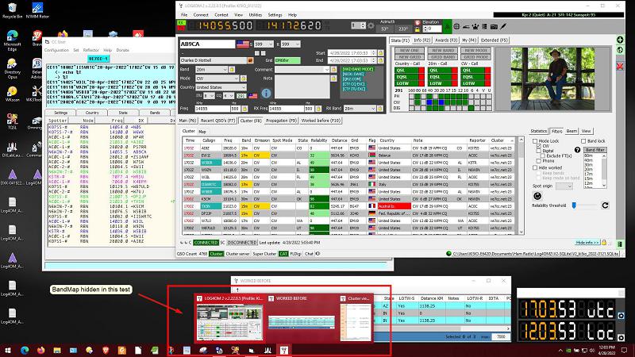The width and height of the screenshot is (635, 357).
Task: Toggle the azimuth padlock icon near Elevation
Action: pyautogui.click(x=418, y=29)
